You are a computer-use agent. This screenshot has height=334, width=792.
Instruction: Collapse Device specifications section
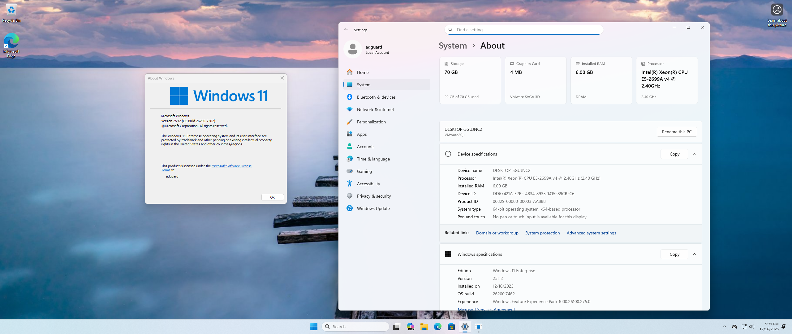695,154
